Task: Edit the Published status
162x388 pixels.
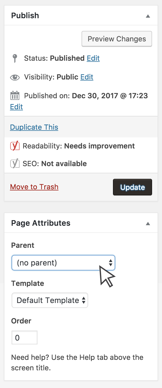Action: (x=93, y=58)
